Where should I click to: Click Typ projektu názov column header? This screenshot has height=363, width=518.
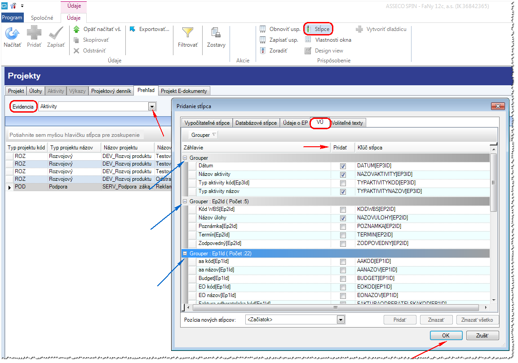pos(74,148)
